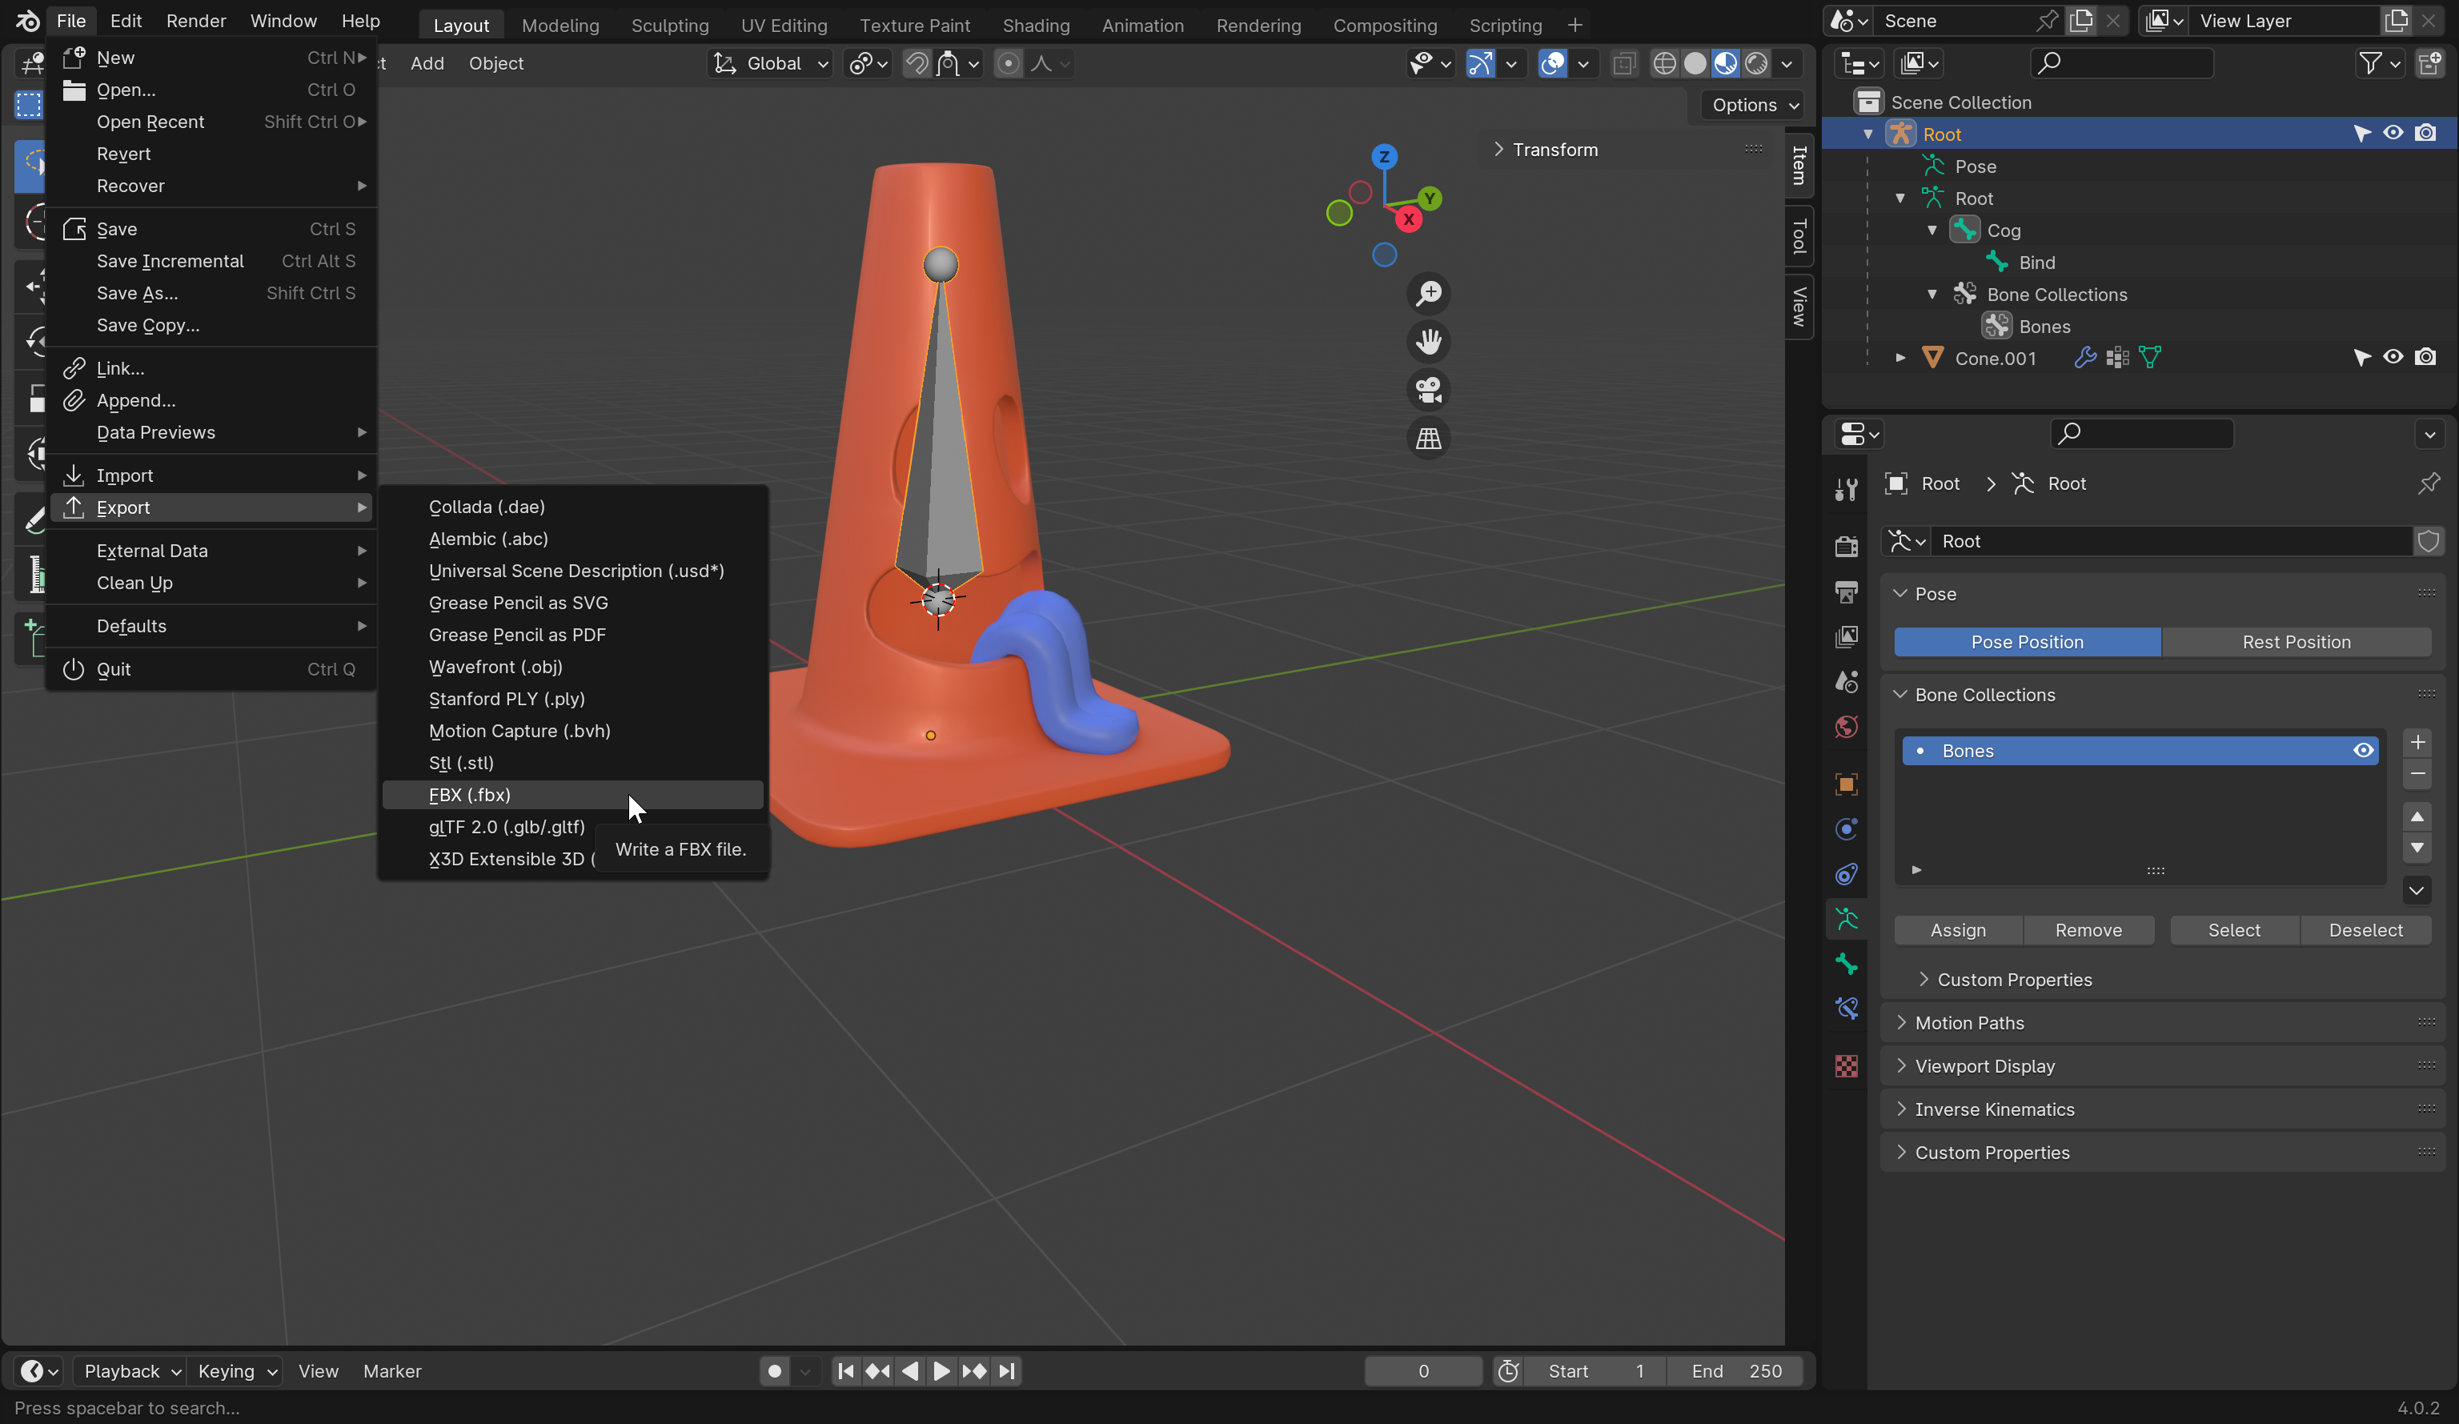The width and height of the screenshot is (2459, 1424).
Task: Collapse the Root armature tree item
Action: 1867,134
